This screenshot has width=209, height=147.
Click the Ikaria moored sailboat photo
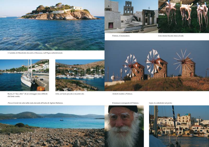(24, 75)
